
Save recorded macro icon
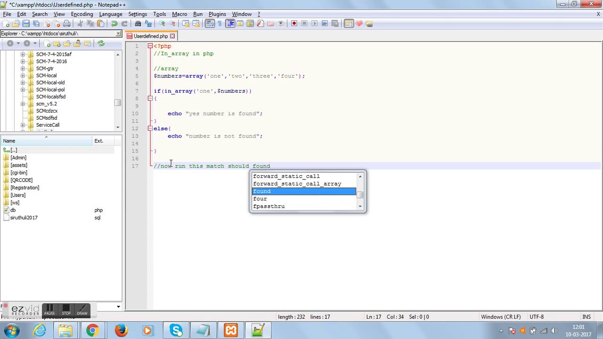[335, 24]
